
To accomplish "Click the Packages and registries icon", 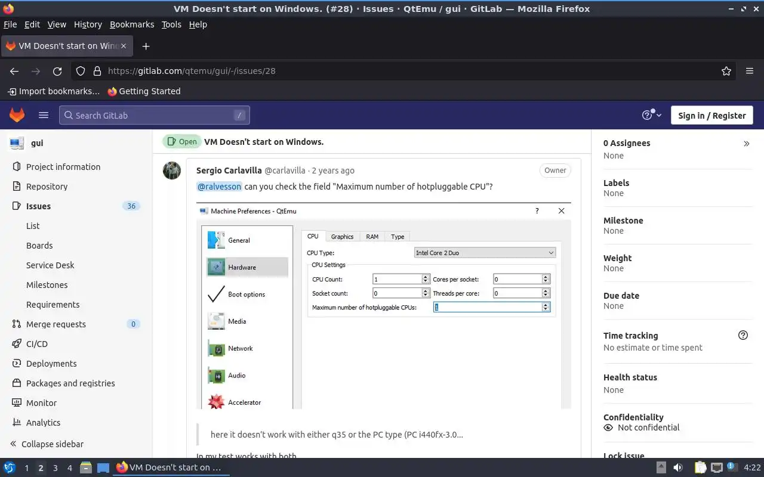I will pyautogui.click(x=17, y=383).
